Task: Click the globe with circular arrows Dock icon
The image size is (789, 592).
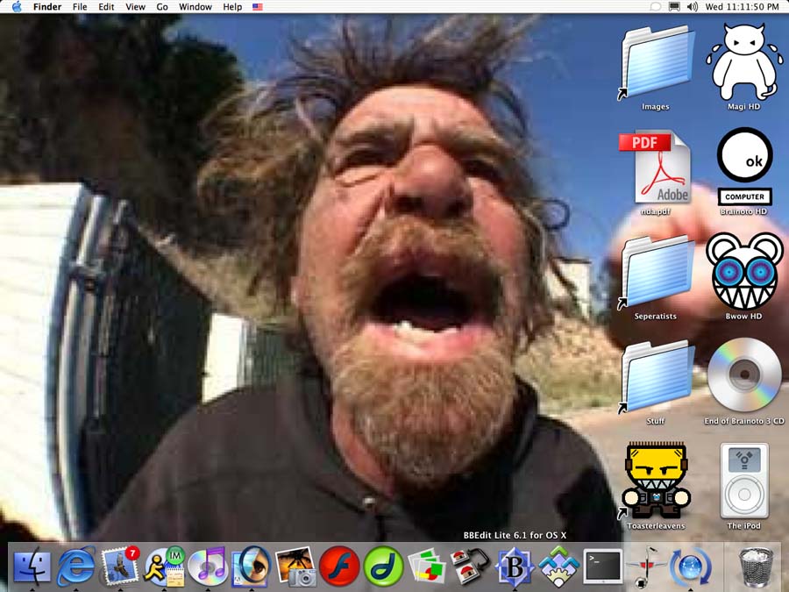Action: click(691, 567)
